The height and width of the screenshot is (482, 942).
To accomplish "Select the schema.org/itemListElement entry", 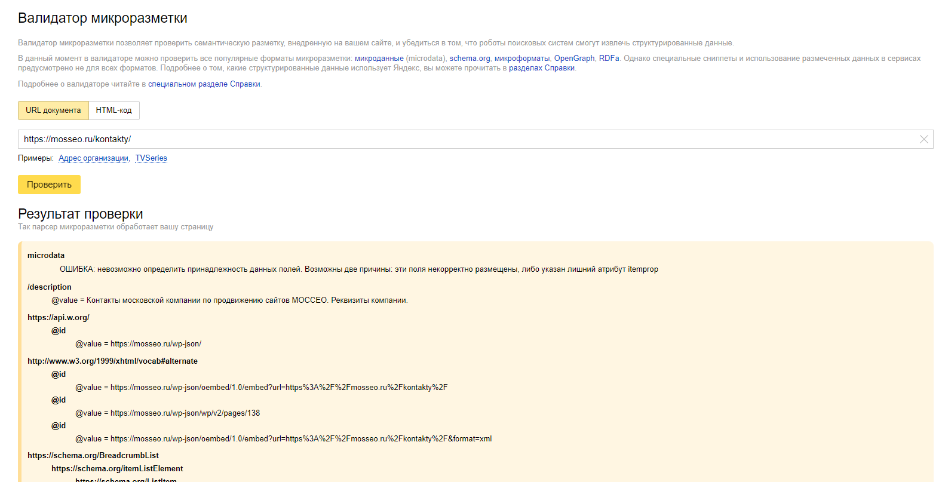I will 117,469.
